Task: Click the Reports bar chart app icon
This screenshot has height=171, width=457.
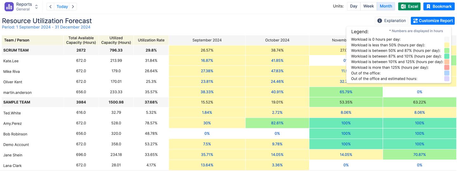Action: (9, 7)
